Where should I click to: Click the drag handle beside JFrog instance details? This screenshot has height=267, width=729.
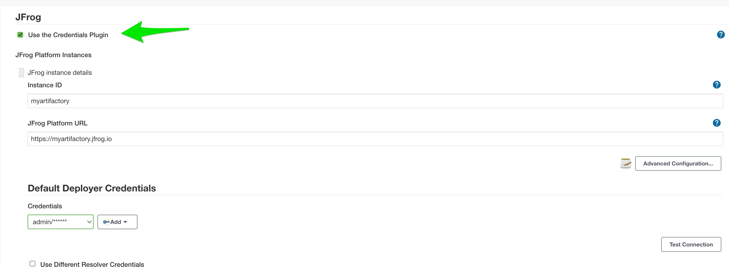tap(21, 73)
